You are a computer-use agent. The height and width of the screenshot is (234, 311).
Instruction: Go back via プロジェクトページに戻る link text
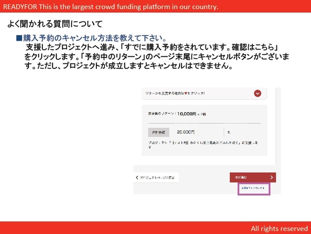coord(158,178)
